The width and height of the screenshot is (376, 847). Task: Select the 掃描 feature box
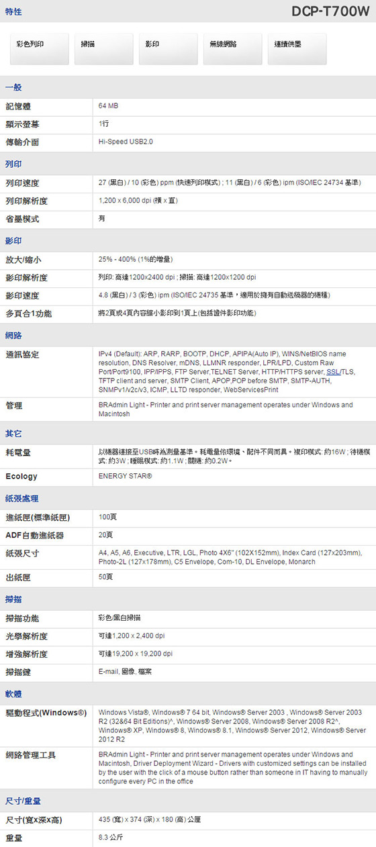[103, 49]
